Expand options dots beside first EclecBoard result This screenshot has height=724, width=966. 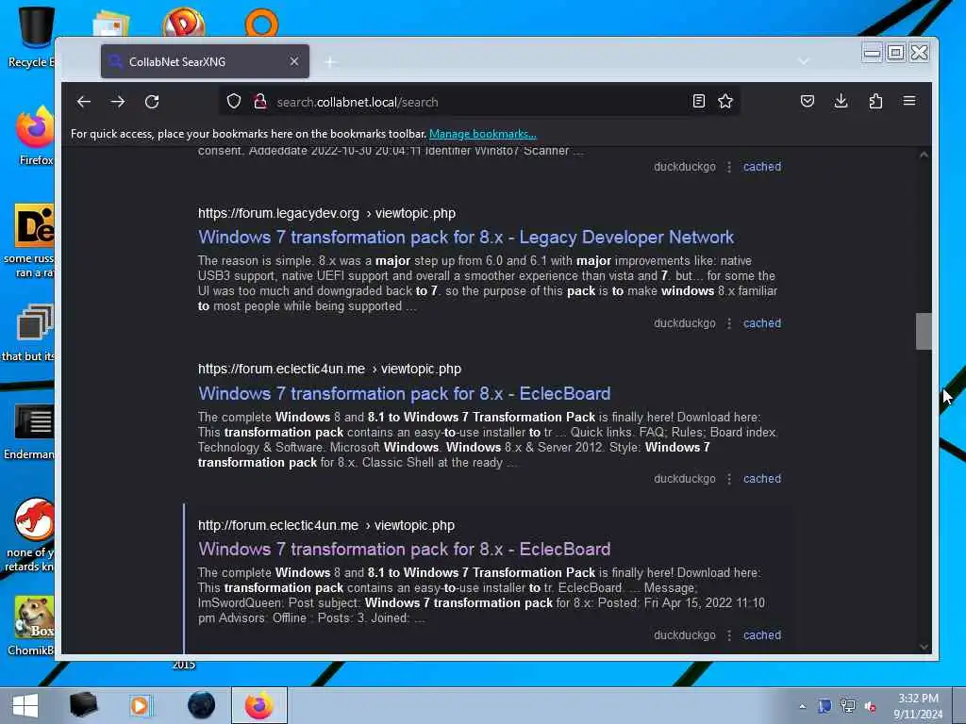[x=729, y=479]
